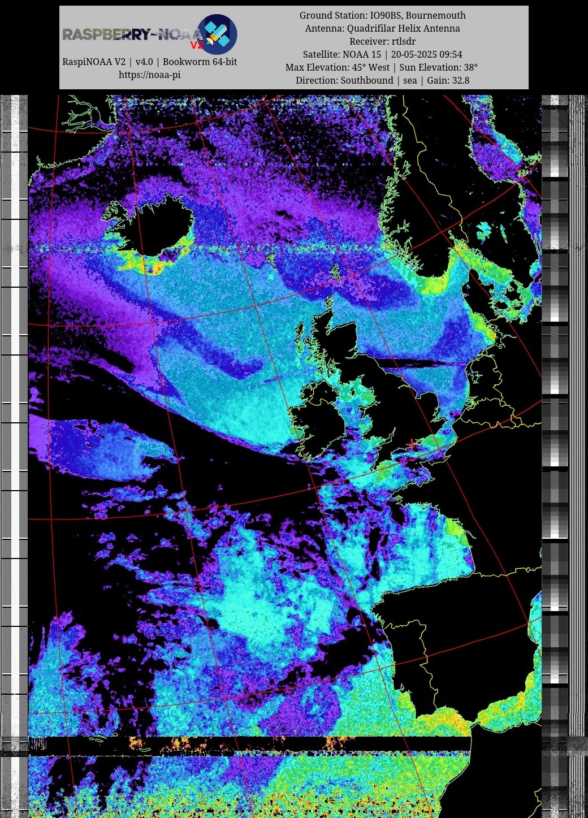Click the Raspberry-NOAA V2 satellite logo icon
This screenshot has height=818, width=588.
(x=217, y=34)
